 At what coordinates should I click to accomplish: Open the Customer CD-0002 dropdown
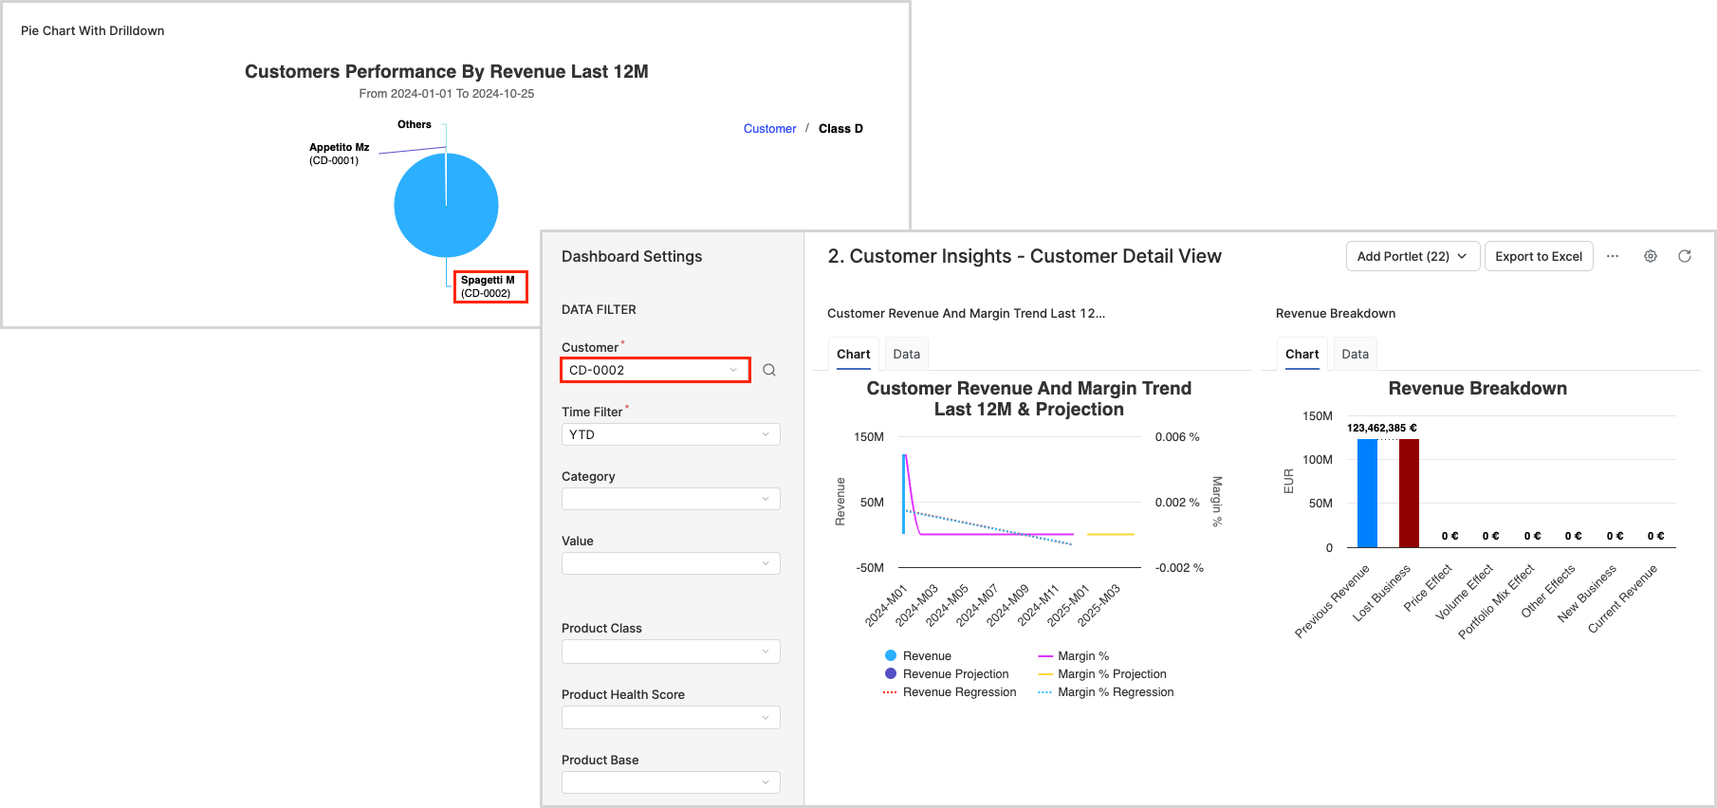655,370
